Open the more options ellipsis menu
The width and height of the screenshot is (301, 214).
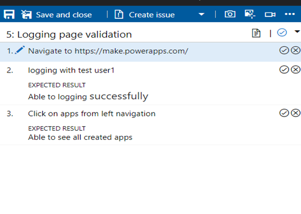coord(290,14)
